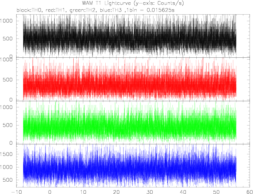The width and height of the screenshot is (253, 194).
Task: Click the x-axis label '-10'
Action: 16,192
